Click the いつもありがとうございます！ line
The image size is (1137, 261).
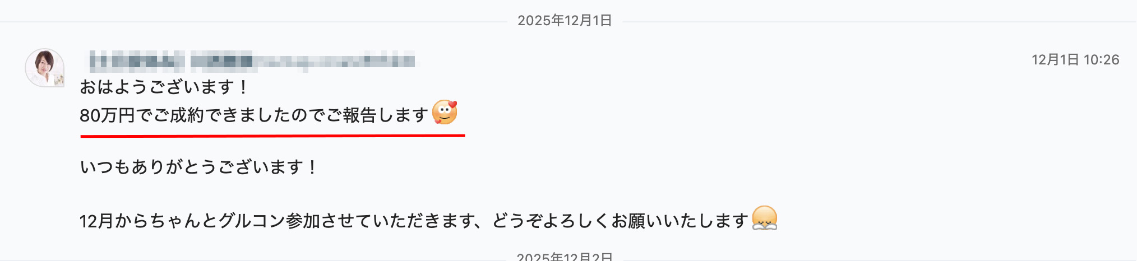[x=199, y=167]
